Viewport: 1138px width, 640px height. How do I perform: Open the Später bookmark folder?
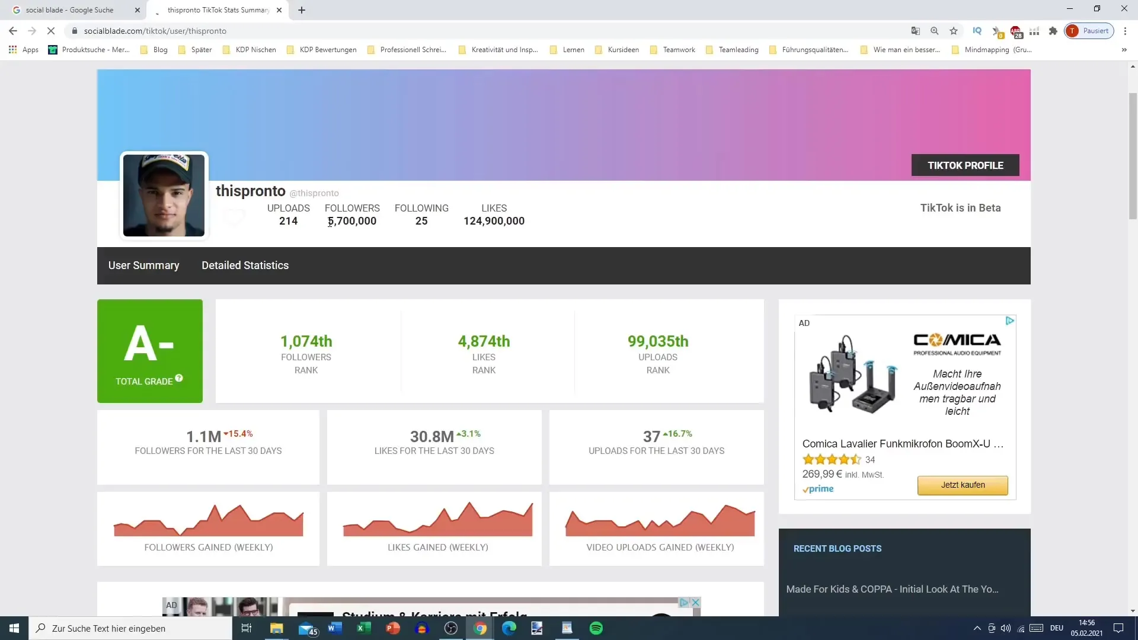(x=195, y=50)
